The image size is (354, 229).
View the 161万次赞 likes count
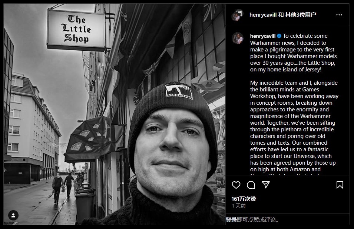point(244,199)
